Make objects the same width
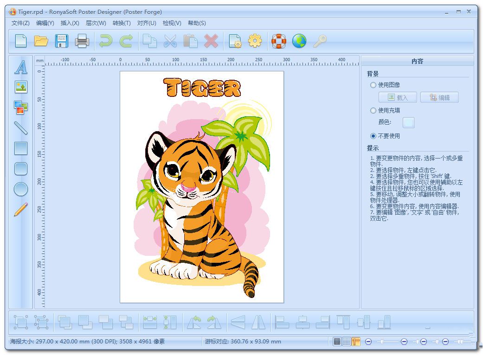This screenshot has height=355, width=483. pos(150,322)
